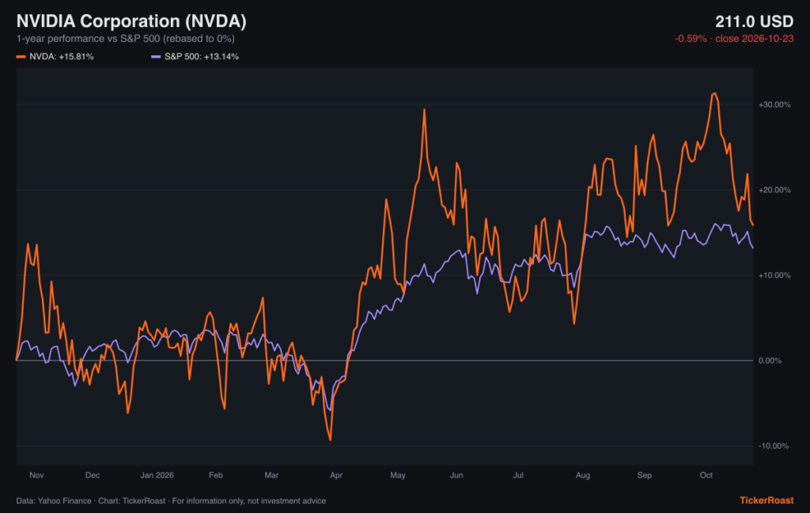This screenshot has height=513, width=810.
Task: Click the Dec x-axis label
Action: coord(93,475)
